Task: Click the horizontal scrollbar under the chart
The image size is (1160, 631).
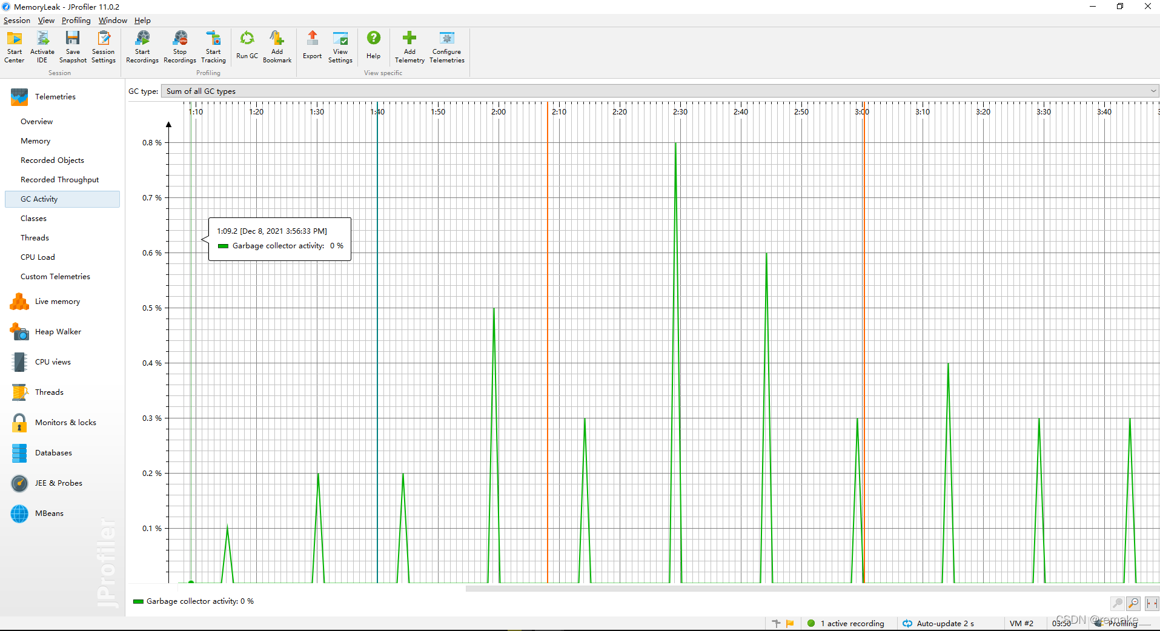Action: tap(812, 588)
